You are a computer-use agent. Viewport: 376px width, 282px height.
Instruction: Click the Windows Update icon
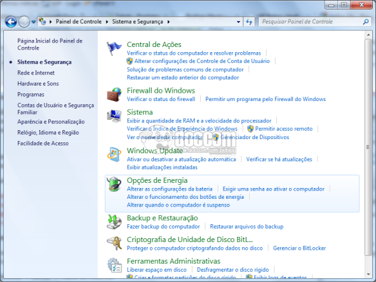114,155
